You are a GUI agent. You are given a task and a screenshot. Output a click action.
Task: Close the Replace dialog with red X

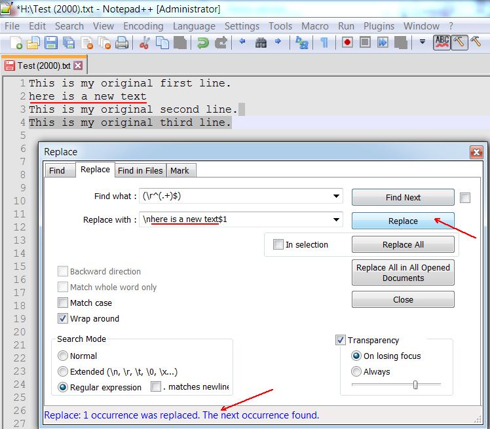coord(476,152)
